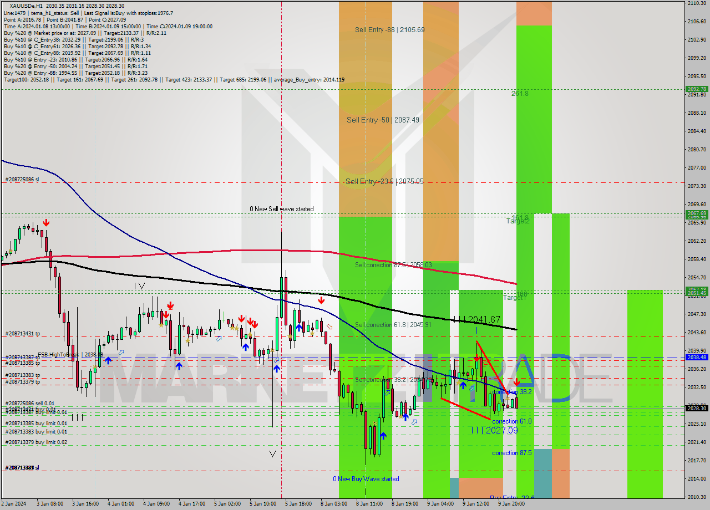Click the 'Point A:2016.78' info line
The image size is (710, 510).
[23, 19]
